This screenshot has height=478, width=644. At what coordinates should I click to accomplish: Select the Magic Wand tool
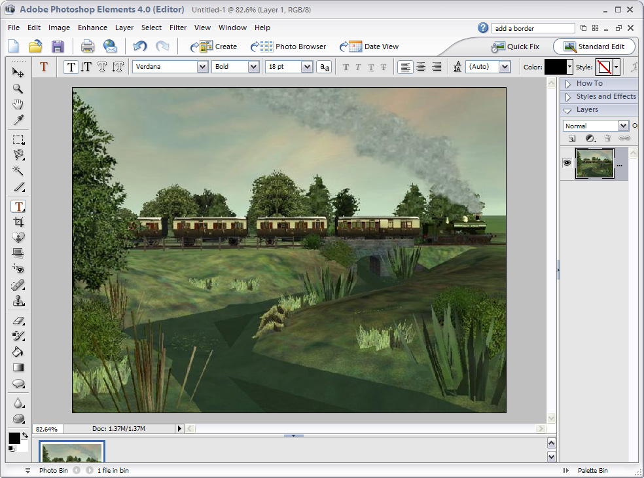tap(18, 170)
